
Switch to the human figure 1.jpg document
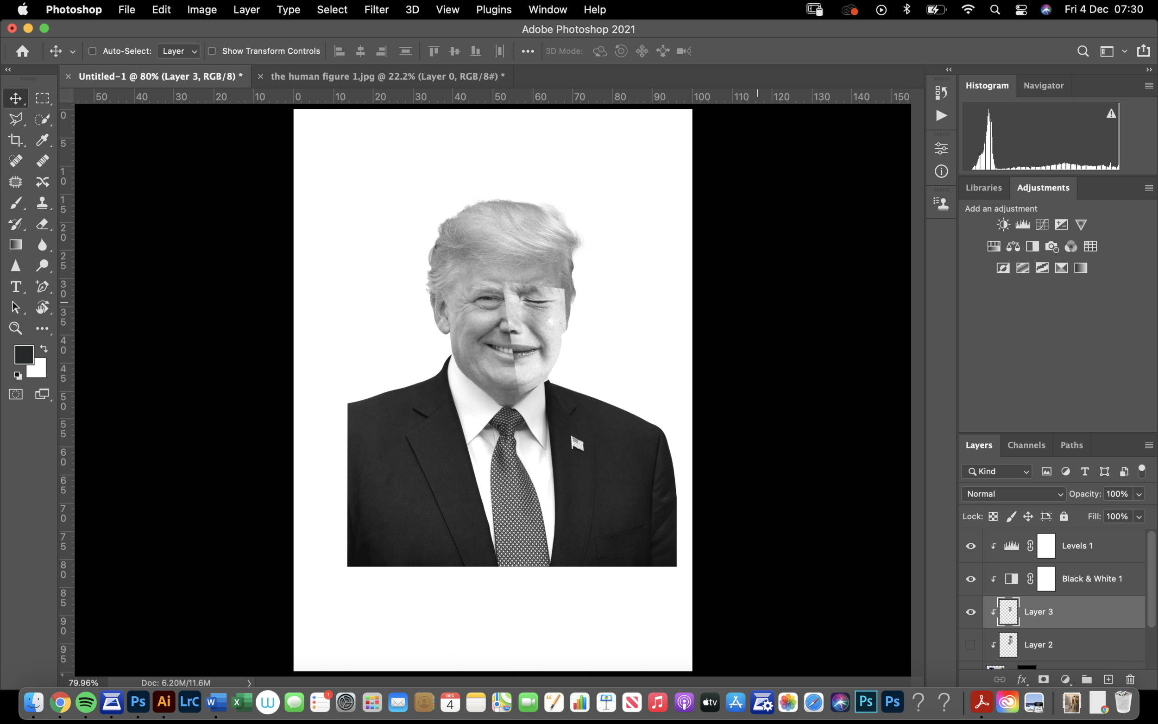coord(387,76)
